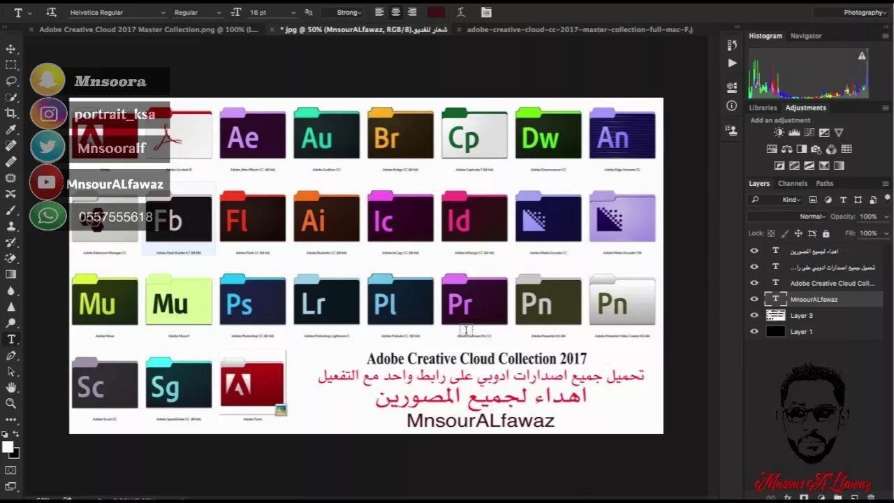Hide Layer 3 visibility eye
This screenshot has width=894, height=503.
point(754,315)
